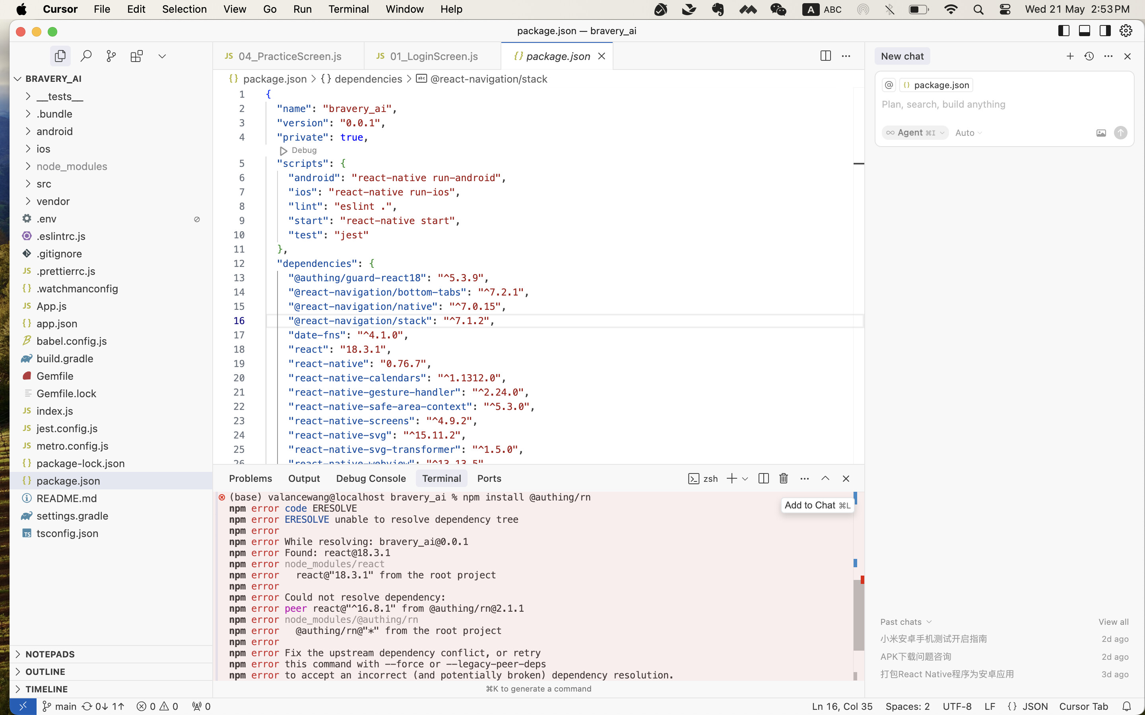The image size is (1145, 715).
Task: Open the Auto model dropdown
Action: 968,133
